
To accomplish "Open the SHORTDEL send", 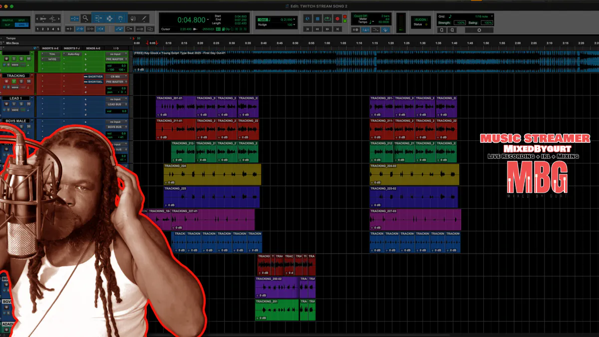I will (93, 82).
